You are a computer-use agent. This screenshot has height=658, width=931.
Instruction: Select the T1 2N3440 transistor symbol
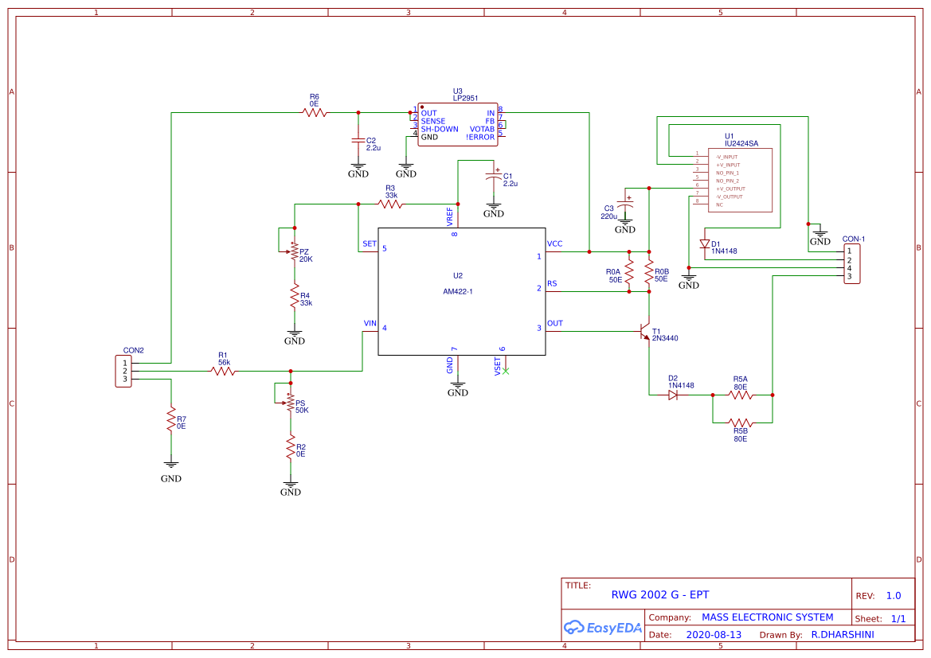[644, 331]
